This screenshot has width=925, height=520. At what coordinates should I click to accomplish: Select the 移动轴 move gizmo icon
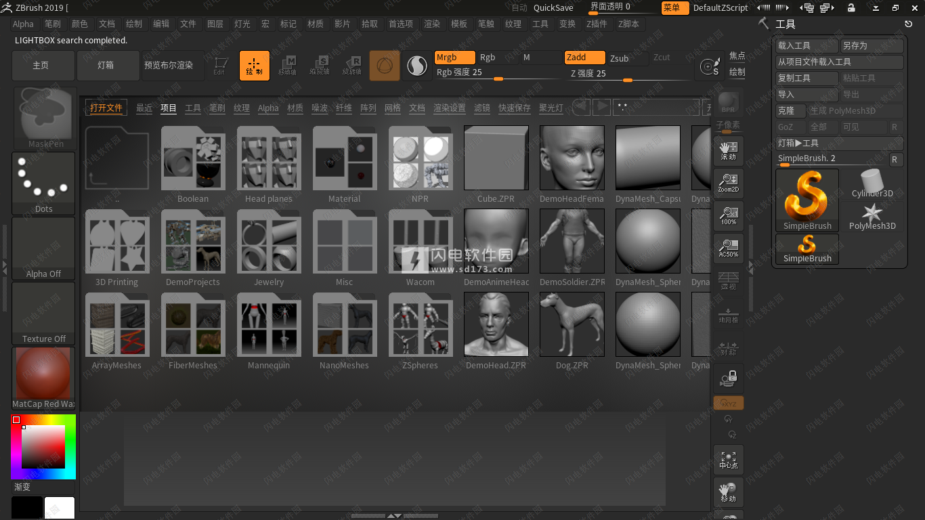point(287,66)
